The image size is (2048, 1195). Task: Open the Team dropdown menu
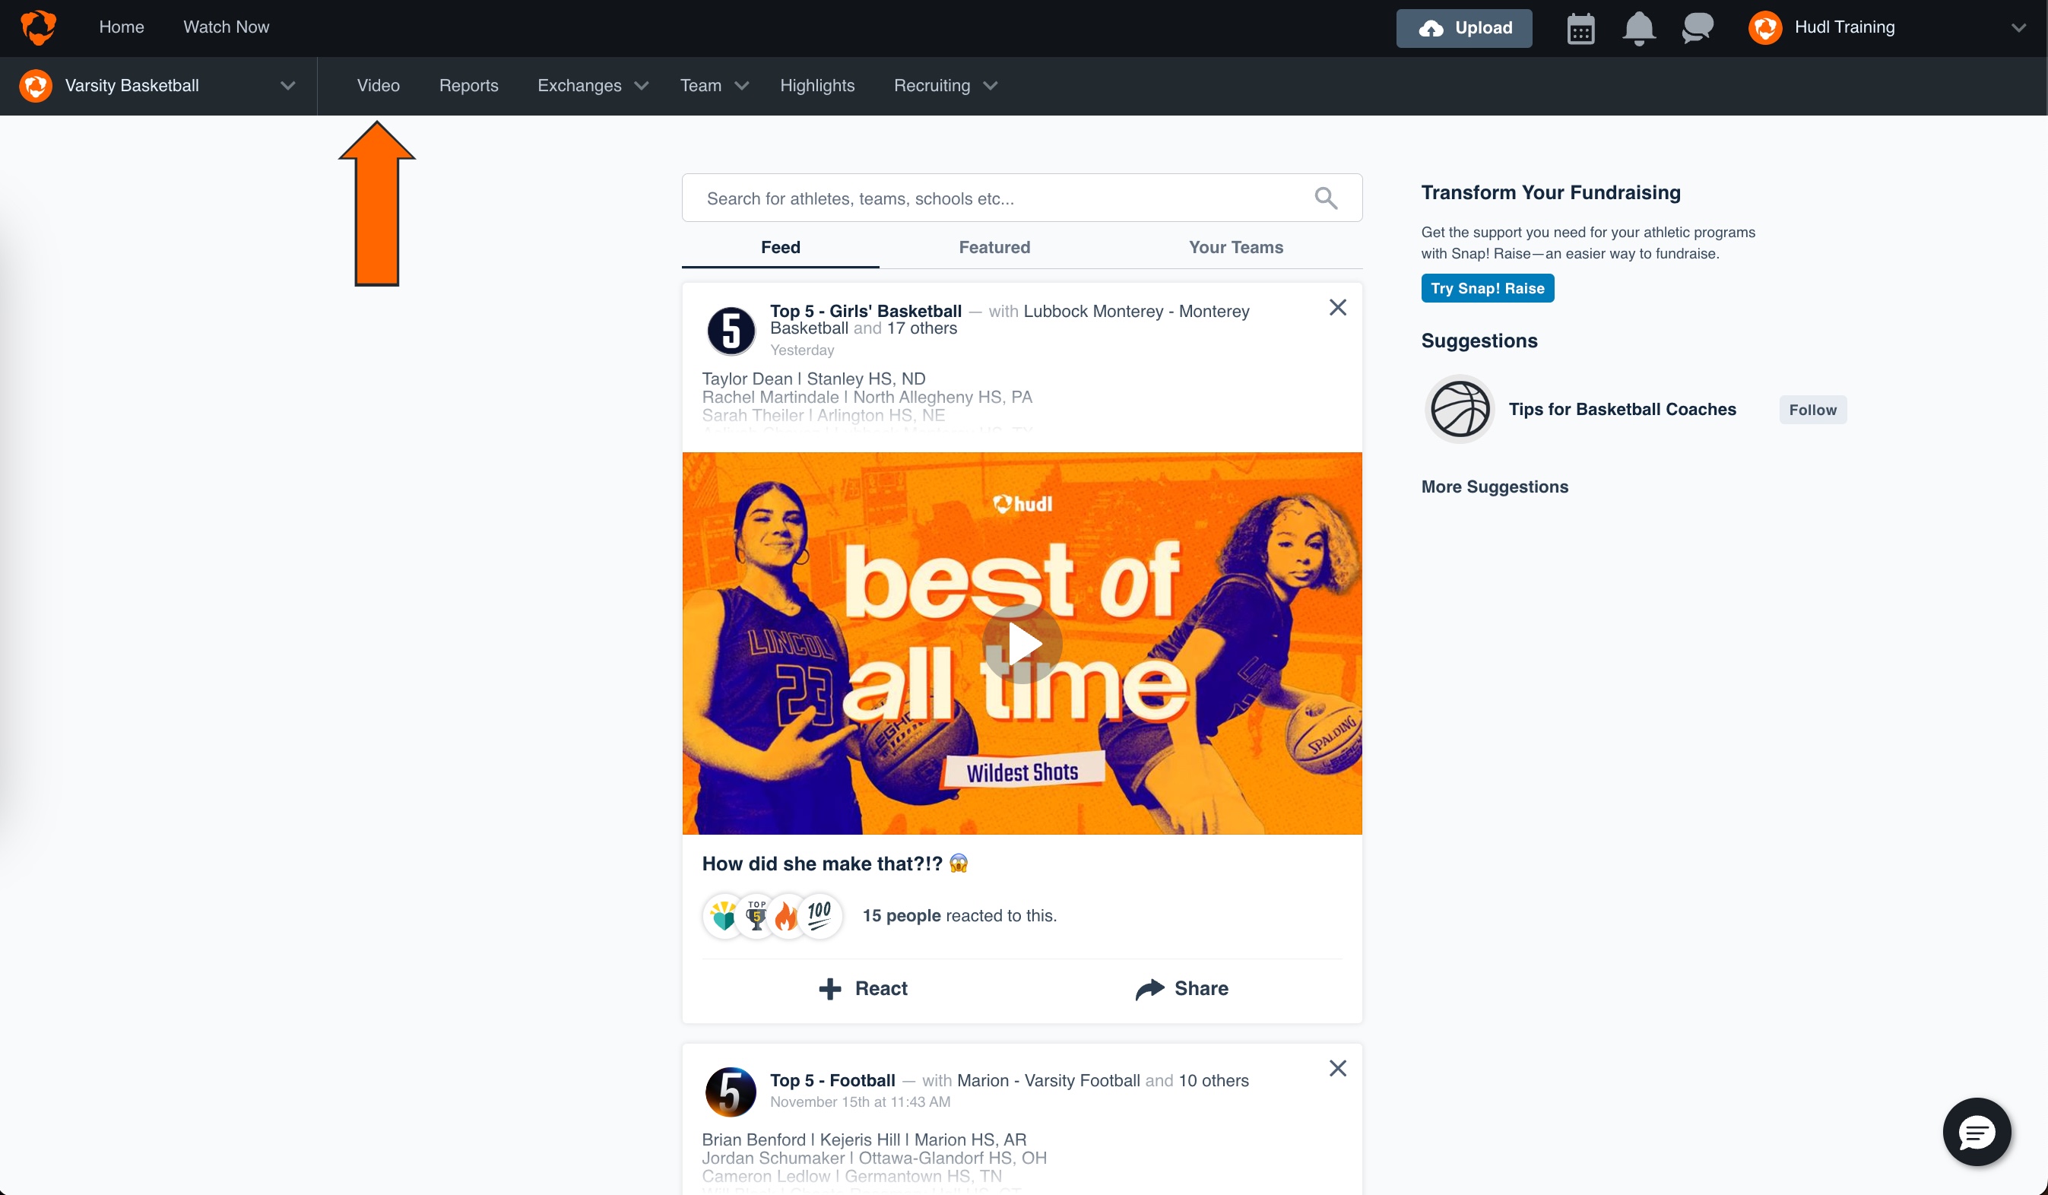click(714, 85)
